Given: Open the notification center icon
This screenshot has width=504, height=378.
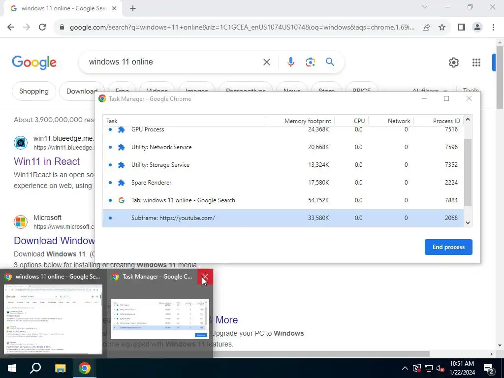Looking at the screenshot, I should [x=489, y=368].
